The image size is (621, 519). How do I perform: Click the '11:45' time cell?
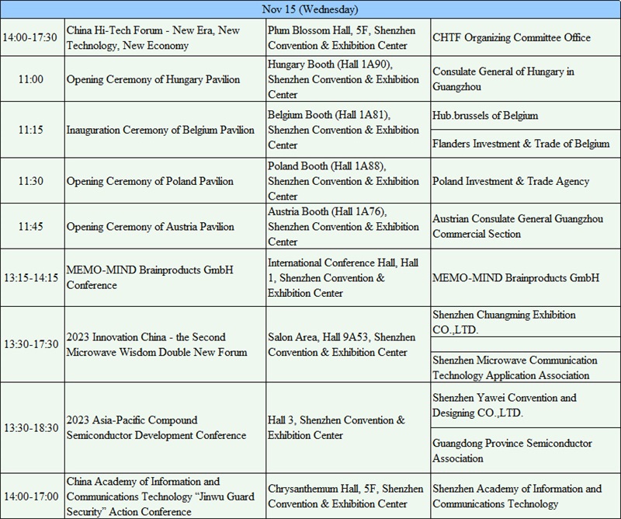[x=31, y=226]
